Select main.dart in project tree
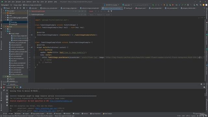208x117 pixels. [14, 61]
